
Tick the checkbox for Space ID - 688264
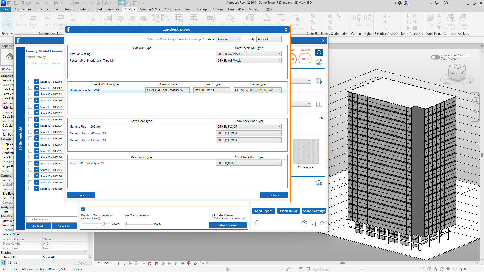pyautogui.click(x=30, y=119)
